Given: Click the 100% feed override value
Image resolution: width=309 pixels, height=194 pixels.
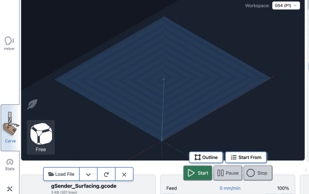Looking at the screenshot, I should [283, 188].
